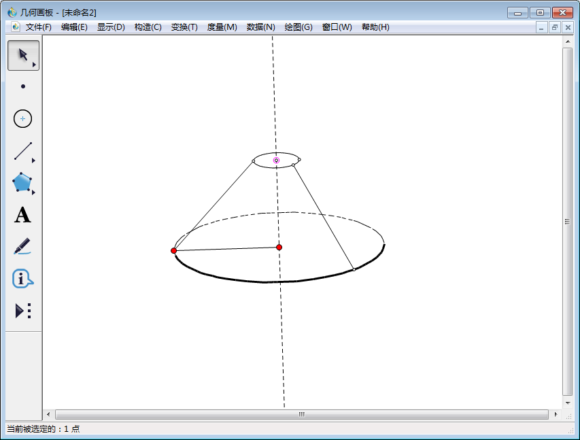
Task: Open the 构造(C) menu
Action: click(148, 27)
